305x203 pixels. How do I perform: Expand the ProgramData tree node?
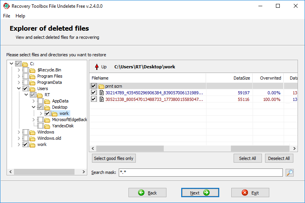19,82
